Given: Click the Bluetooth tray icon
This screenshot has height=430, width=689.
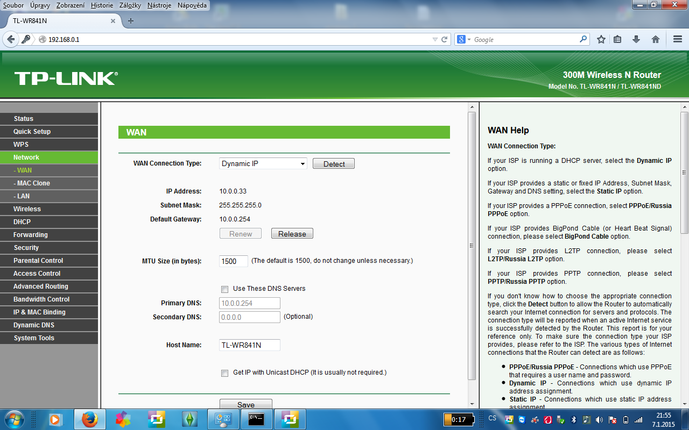Looking at the screenshot, I should click(573, 420).
